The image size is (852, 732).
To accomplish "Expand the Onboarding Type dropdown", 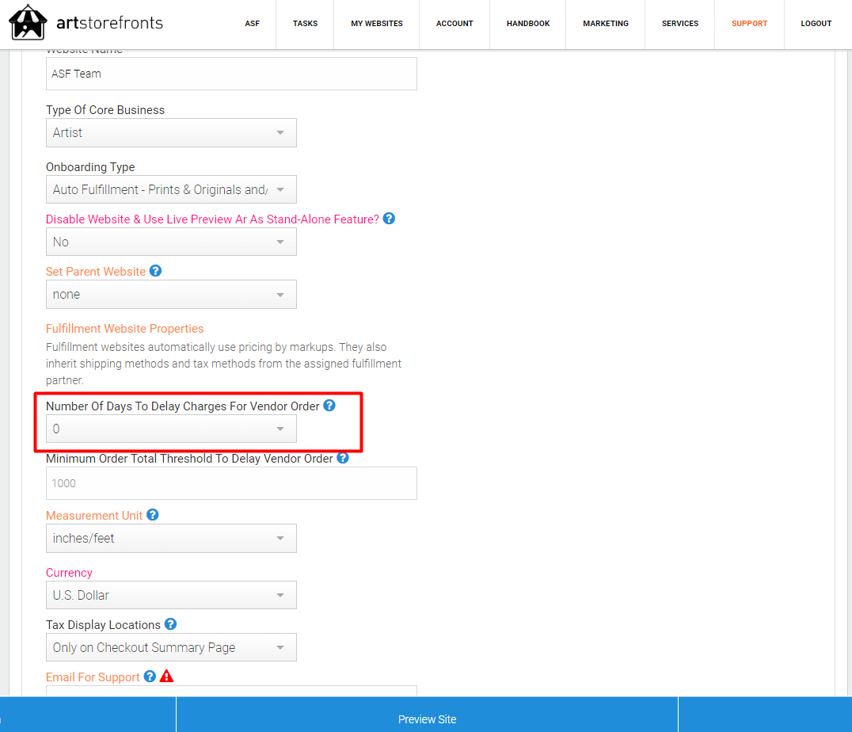I will (171, 189).
